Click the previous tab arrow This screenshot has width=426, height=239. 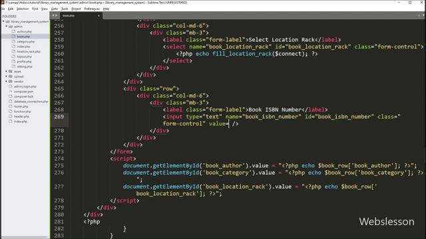53,15
